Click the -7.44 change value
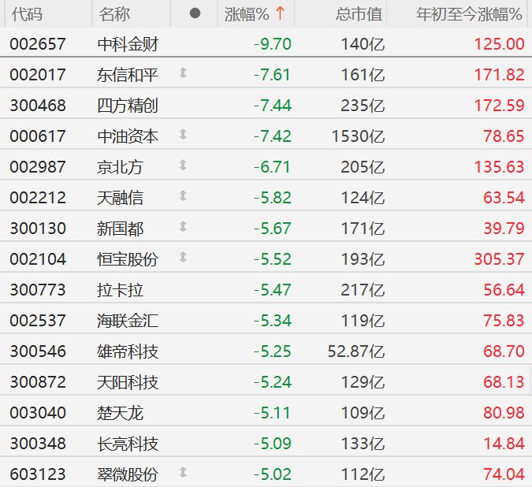This screenshot has width=532, height=487. point(273,106)
